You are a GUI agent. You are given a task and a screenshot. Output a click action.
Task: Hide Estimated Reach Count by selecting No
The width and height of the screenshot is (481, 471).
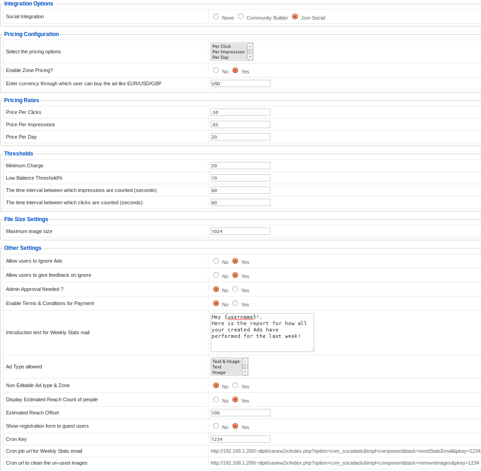(x=216, y=399)
